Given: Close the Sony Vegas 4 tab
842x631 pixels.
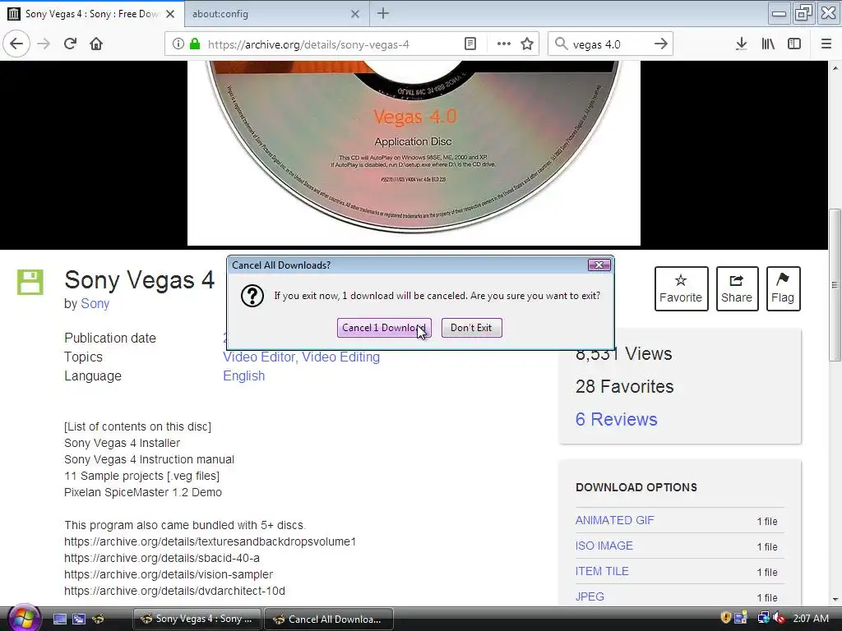Looking at the screenshot, I should pos(170,14).
